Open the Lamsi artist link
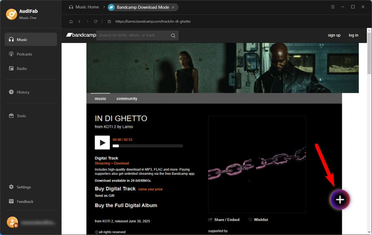 (x=127, y=127)
